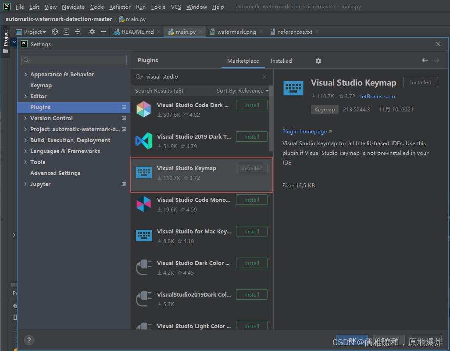
Task: Install Visual Studio Dark Color plugin
Action: [252, 263]
